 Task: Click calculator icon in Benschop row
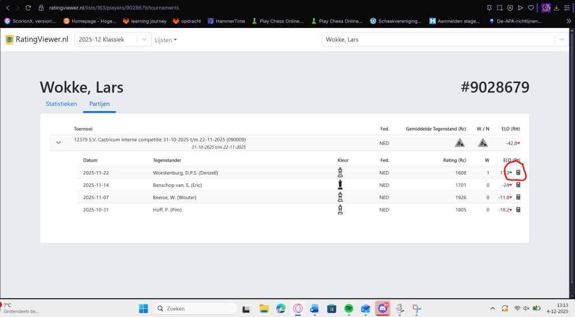point(518,185)
